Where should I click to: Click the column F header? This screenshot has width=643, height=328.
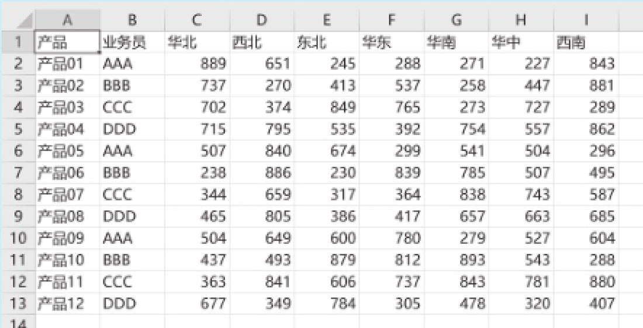[392, 20]
